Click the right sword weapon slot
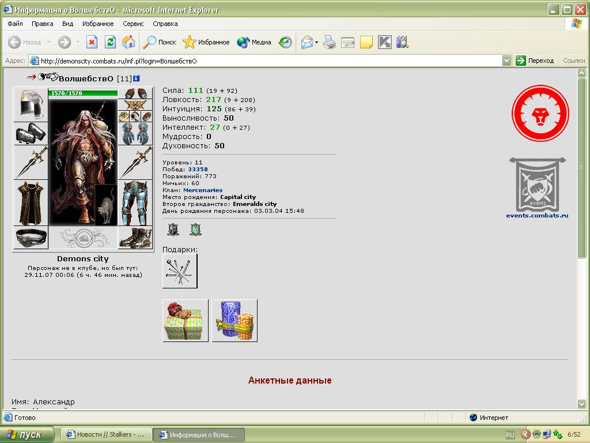Image resolution: width=590 pixels, height=443 pixels. coord(135,163)
